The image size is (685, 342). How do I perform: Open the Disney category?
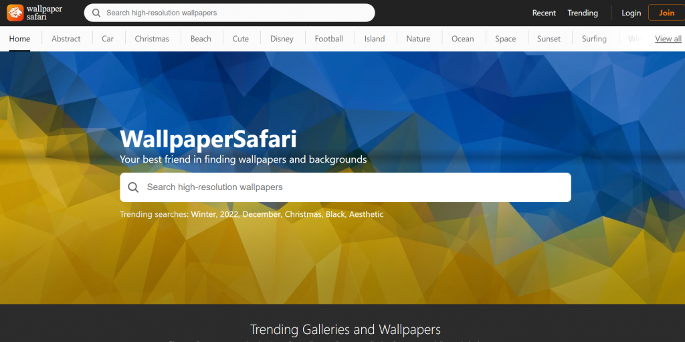[282, 39]
